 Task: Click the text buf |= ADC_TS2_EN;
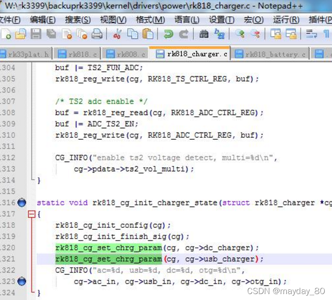pyautogui.click(x=96, y=124)
